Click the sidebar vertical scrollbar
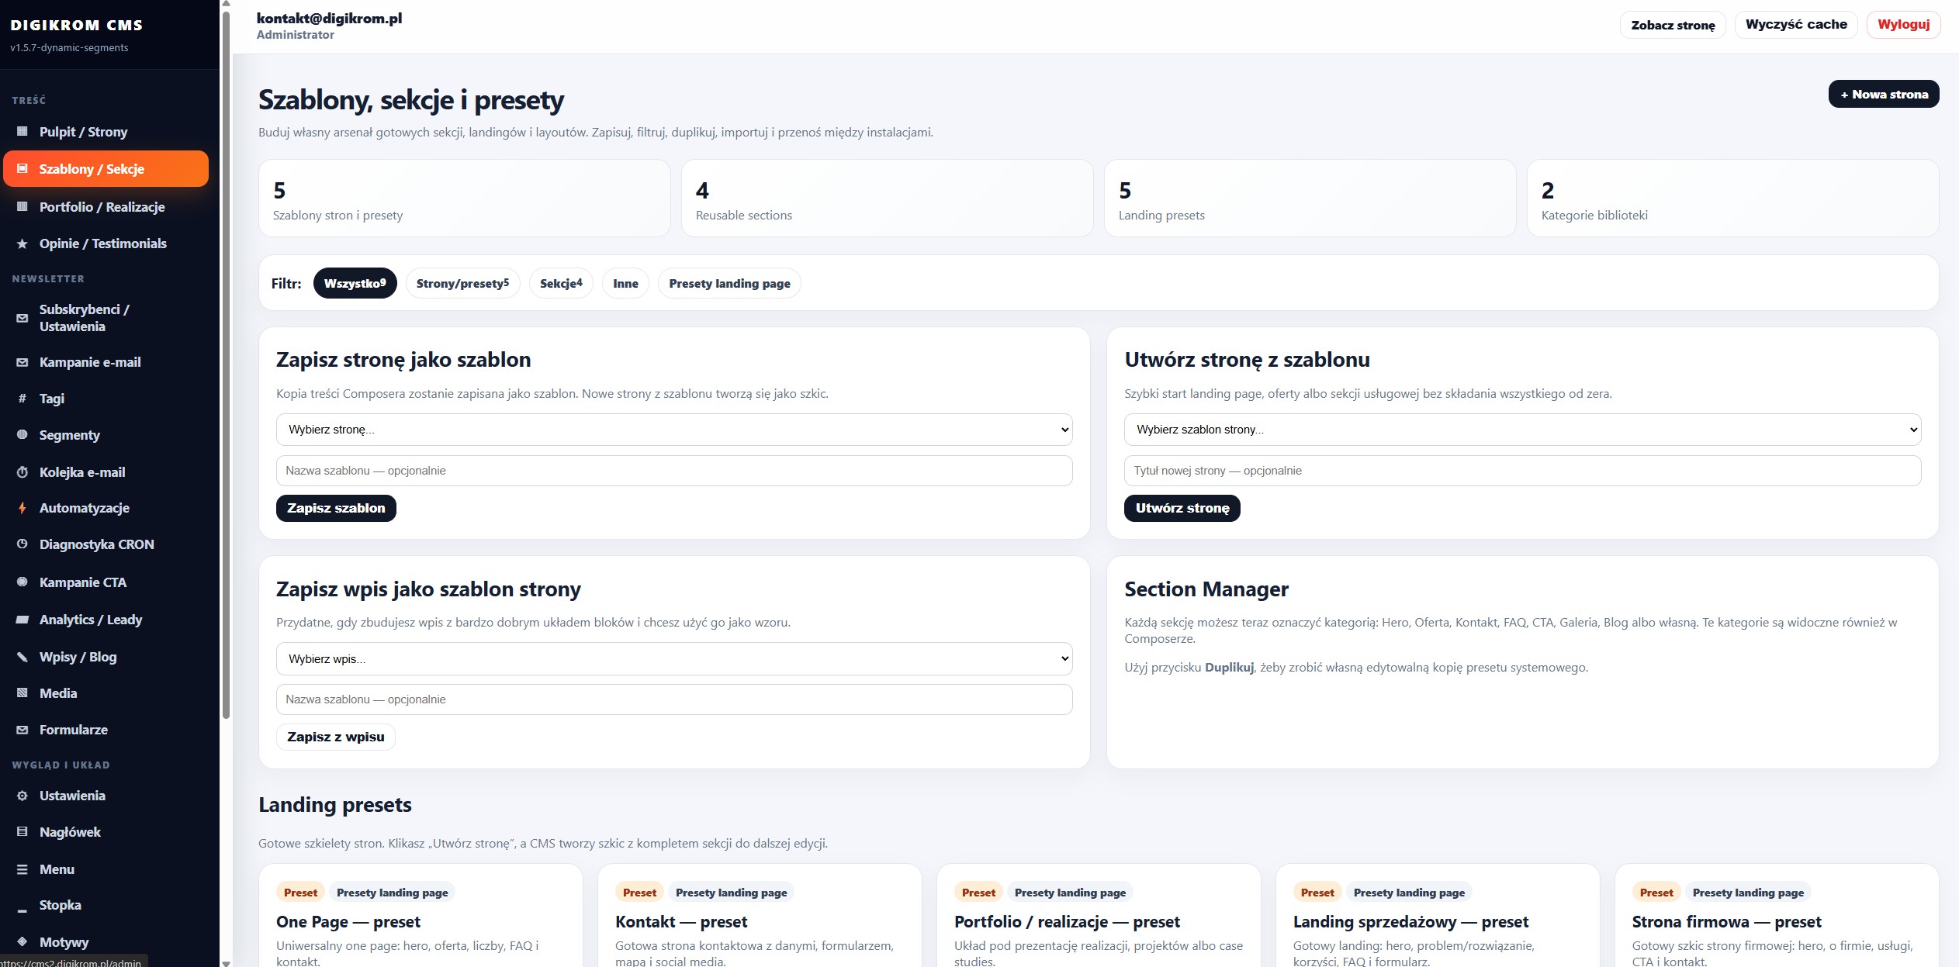Screen dimensions: 1959x967 tap(226, 364)
